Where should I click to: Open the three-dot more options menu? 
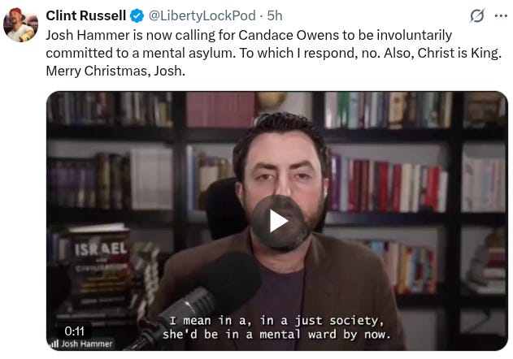coord(501,15)
